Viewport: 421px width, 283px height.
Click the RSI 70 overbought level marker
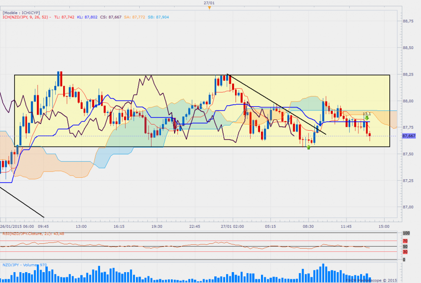pos(405,241)
